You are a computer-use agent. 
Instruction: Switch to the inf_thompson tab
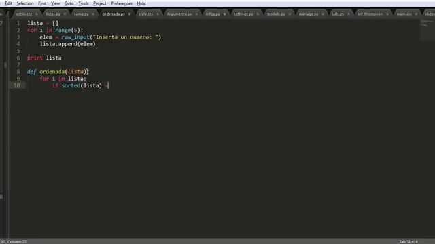[370, 14]
